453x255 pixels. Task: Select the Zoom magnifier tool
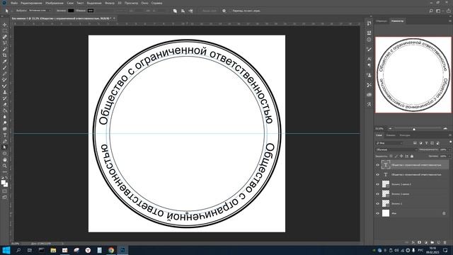5,166
